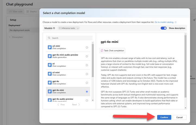Click the description pane scrollbar up arrow
This screenshot has height=125, width=196.
click(185, 34)
